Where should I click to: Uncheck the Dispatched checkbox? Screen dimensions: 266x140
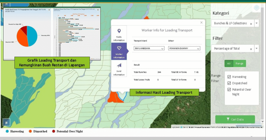pos(229,83)
